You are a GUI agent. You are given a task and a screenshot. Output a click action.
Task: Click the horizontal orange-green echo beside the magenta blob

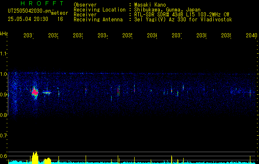(47, 93)
